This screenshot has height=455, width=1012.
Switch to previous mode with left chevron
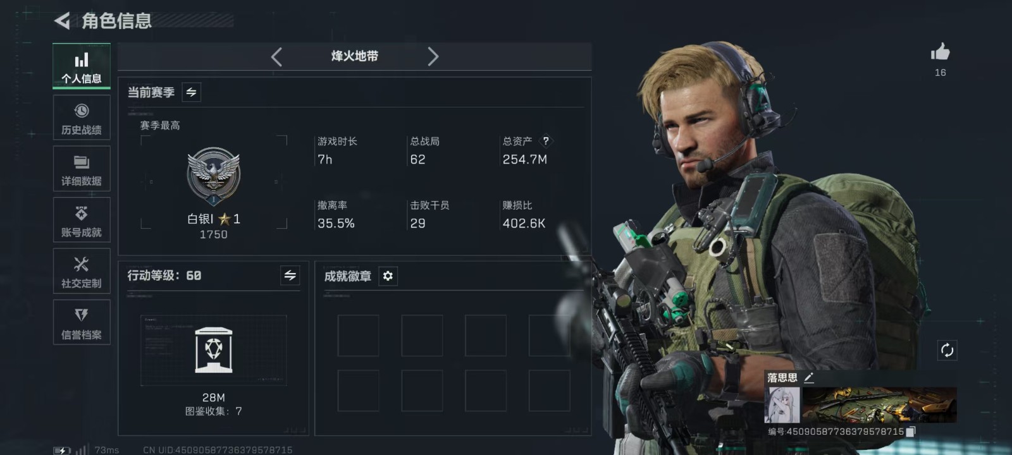[x=276, y=57]
